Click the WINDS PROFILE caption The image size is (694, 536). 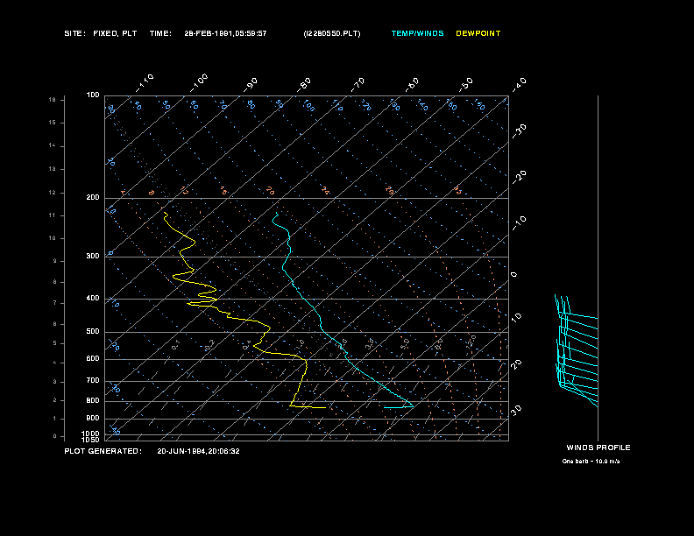(x=598, y=448)
